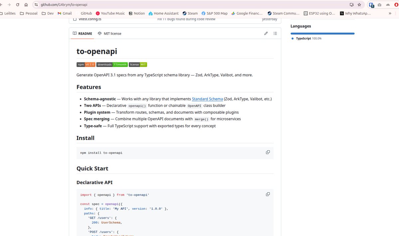This screenshot has width=399, height=236.
Task: Open the Dev bookmark folder
Action: [48, 13]
